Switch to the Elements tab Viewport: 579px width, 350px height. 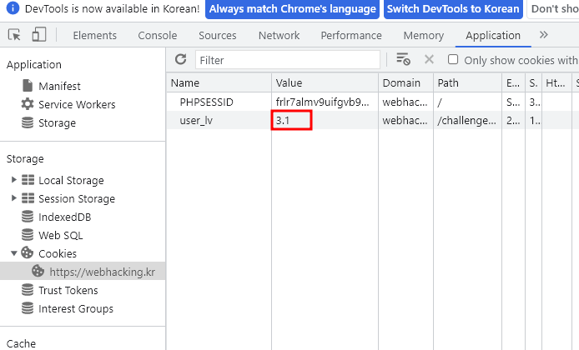pyautogui.click(x=95, y=35)
